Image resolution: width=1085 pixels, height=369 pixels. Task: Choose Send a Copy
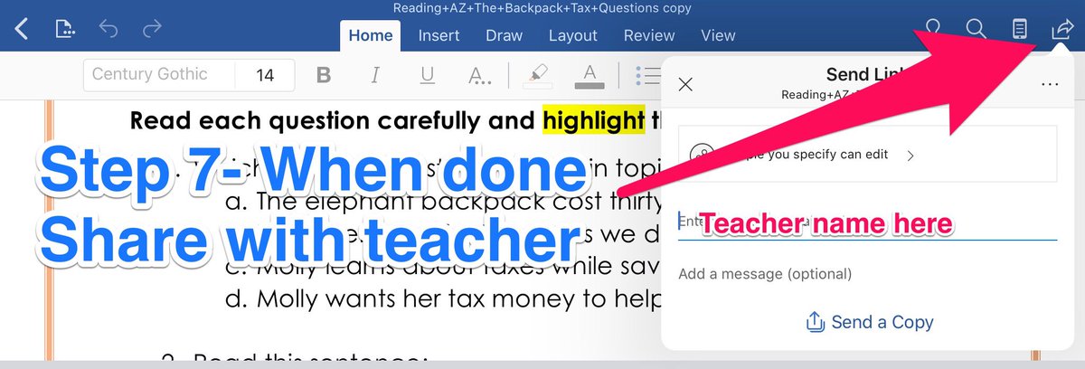(869, 321)
